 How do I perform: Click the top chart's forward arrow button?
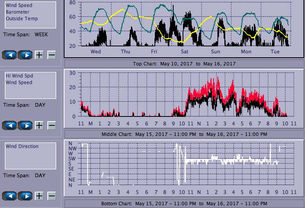(25, 55)
